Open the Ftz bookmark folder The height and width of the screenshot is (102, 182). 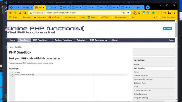click(132, 17)
